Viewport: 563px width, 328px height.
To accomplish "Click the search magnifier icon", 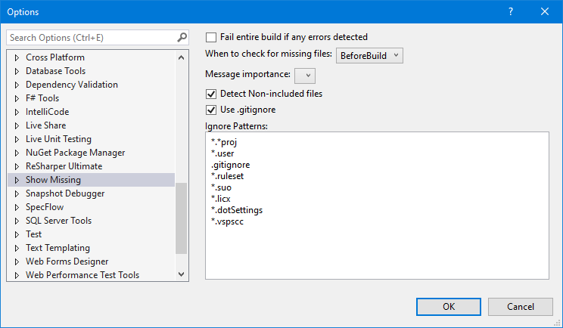I will (x=182, y=37).
